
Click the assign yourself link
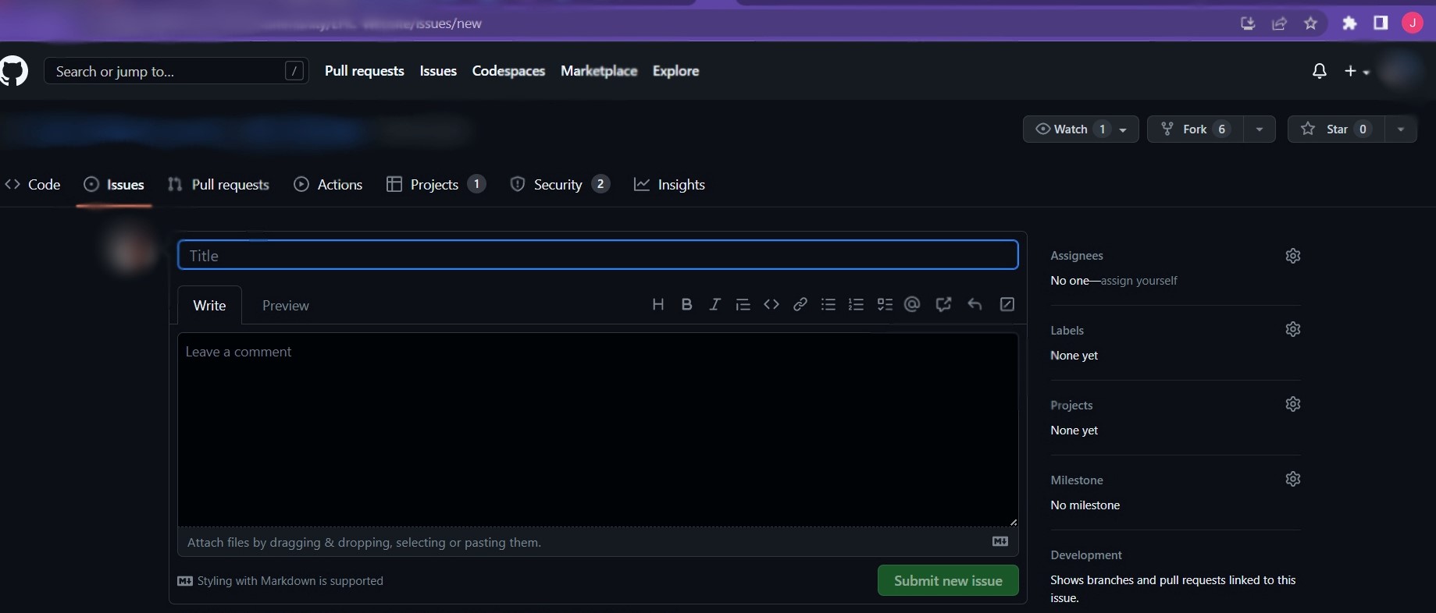click(x=1139, y=281)
